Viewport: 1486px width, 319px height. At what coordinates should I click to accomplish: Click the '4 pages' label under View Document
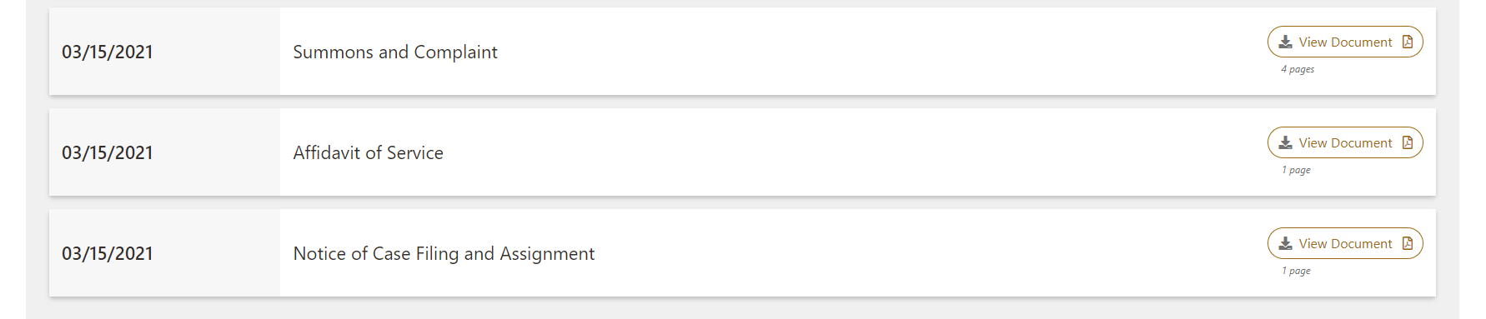1298,69
